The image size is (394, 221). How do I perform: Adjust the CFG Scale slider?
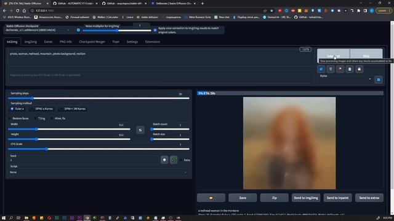pos(98,149)
